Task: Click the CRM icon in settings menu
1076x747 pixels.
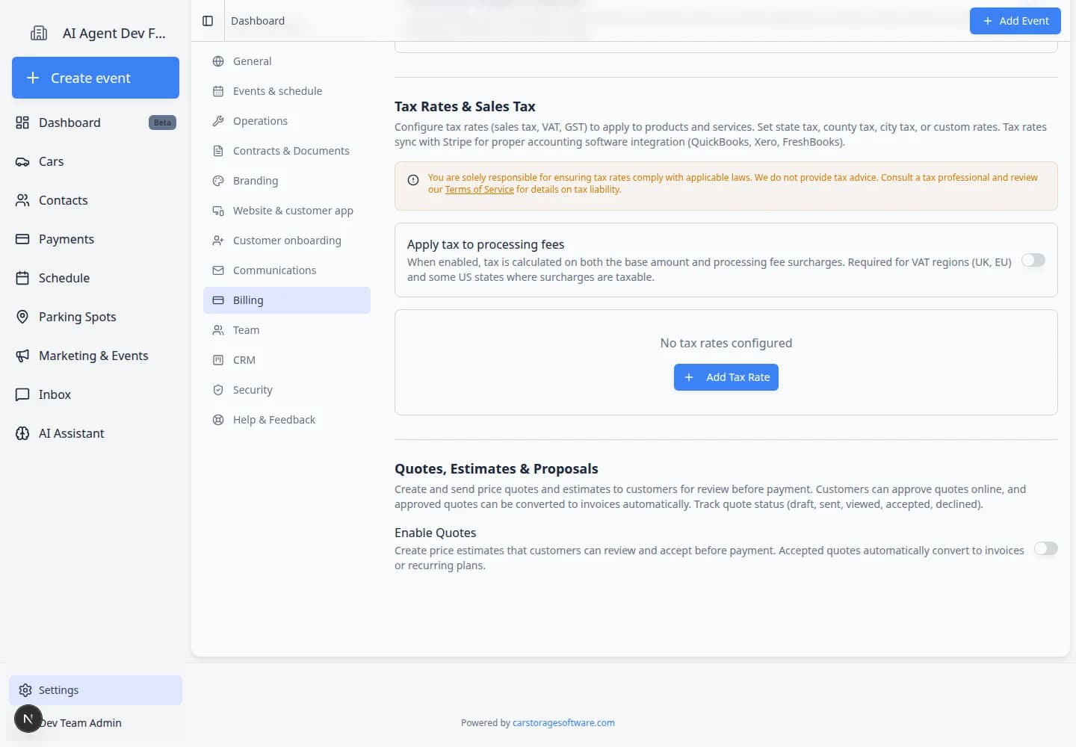Action: pyautogui.click(x=218, y=360)
